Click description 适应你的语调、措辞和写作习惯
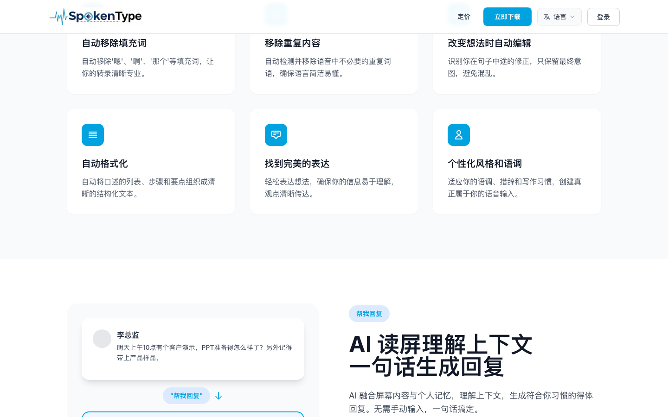 click(514, 188)
